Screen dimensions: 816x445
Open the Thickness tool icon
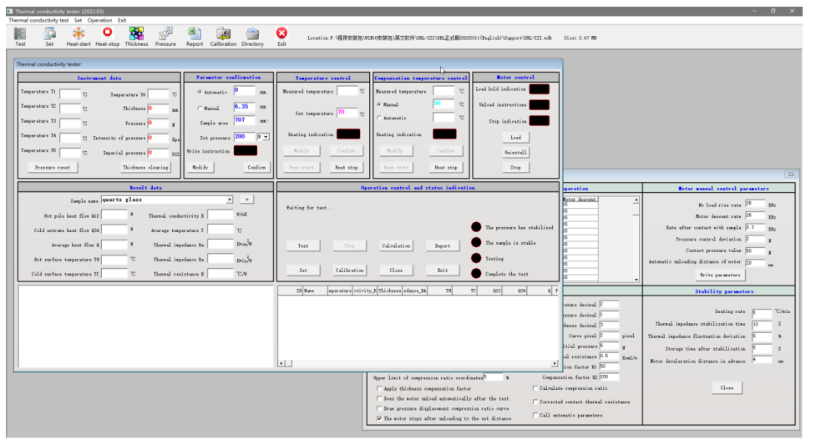[136, 33]
